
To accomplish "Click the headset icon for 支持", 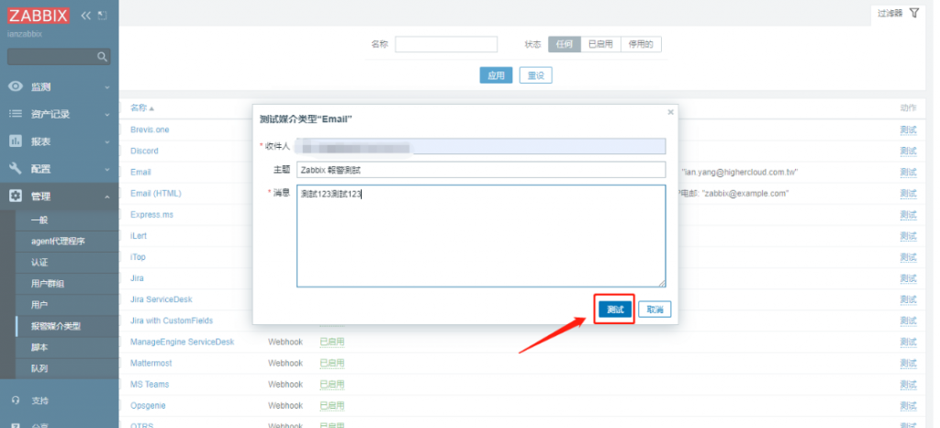I will point(16,400).
